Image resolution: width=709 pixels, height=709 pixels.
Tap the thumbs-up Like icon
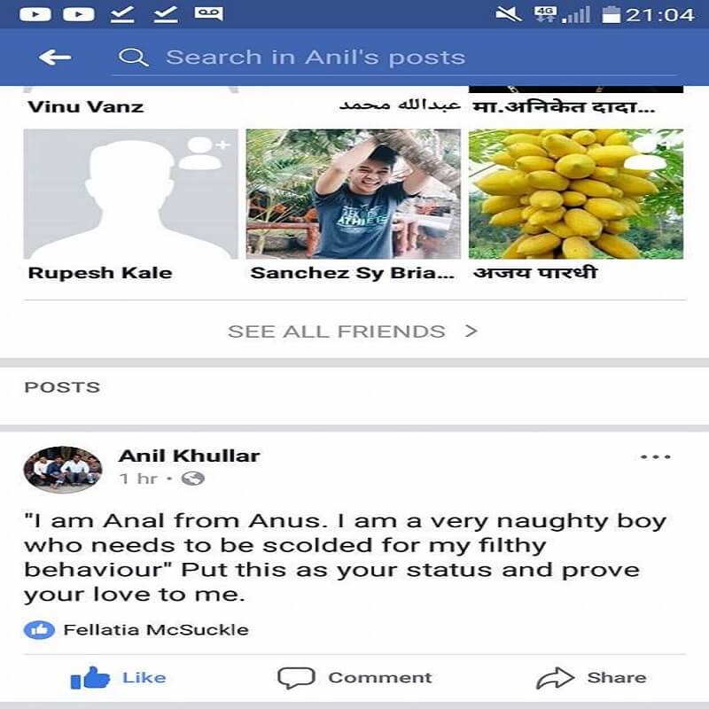90,677
